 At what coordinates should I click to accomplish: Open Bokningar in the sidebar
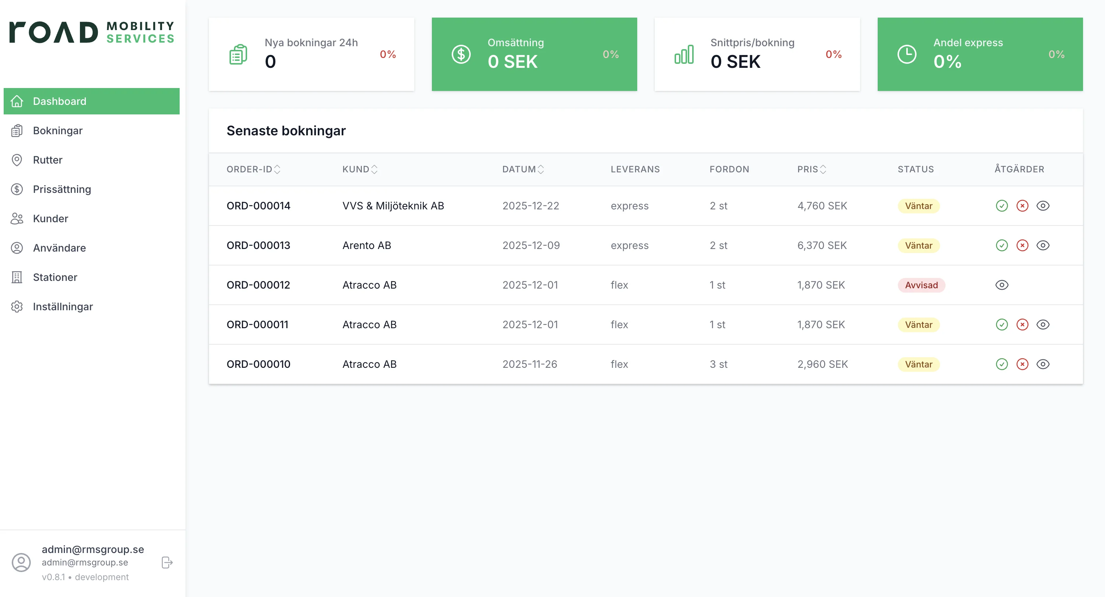point(58,131)
